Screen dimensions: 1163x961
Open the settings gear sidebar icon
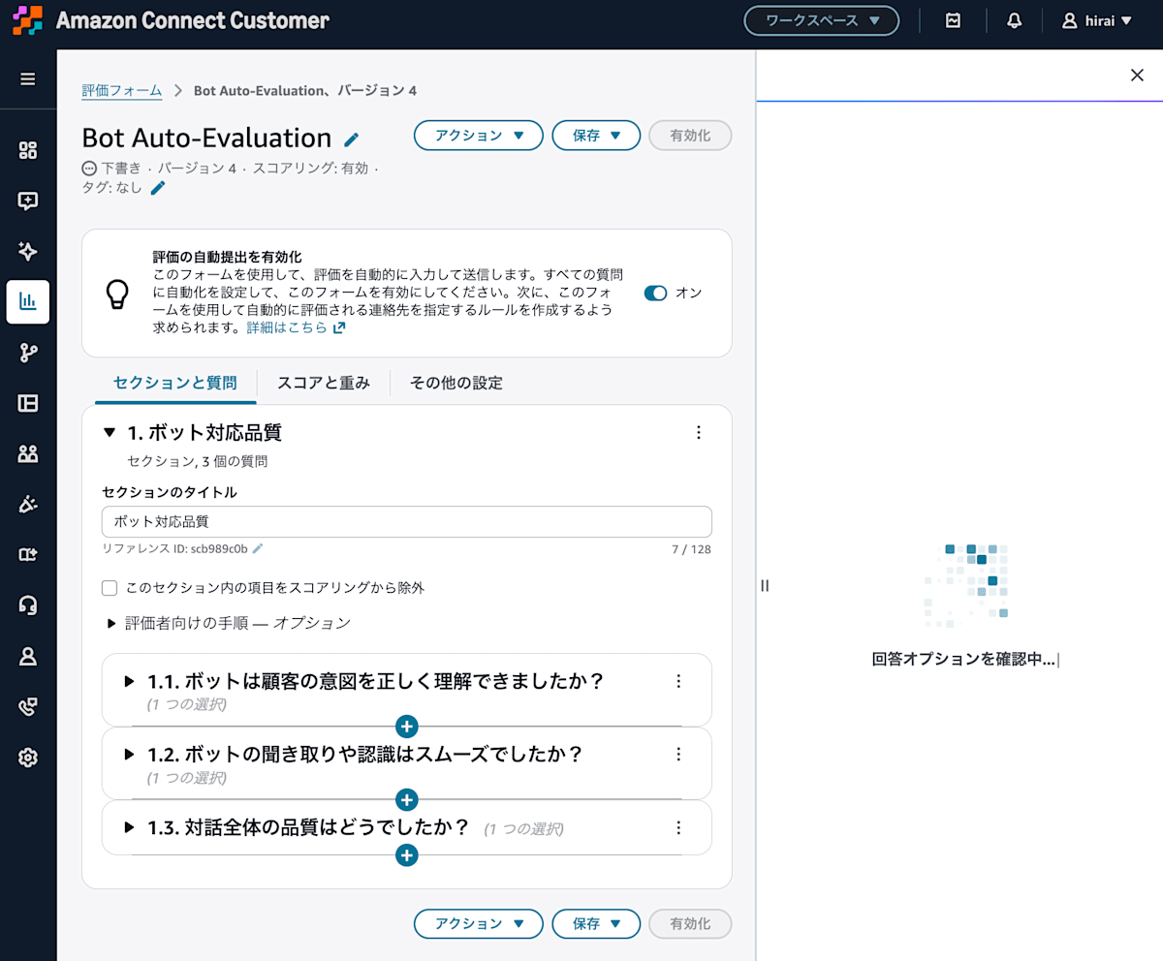(x=28, y=758)
